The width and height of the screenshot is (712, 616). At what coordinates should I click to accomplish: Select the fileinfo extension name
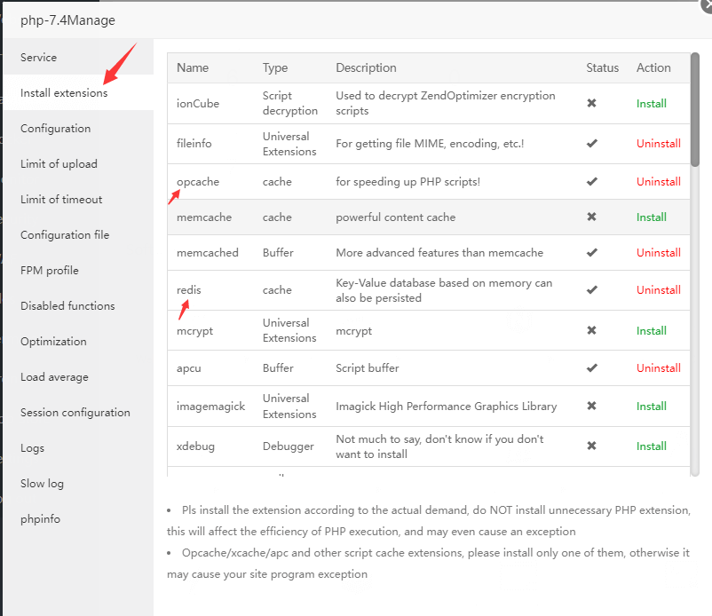[x=194, y=144]
